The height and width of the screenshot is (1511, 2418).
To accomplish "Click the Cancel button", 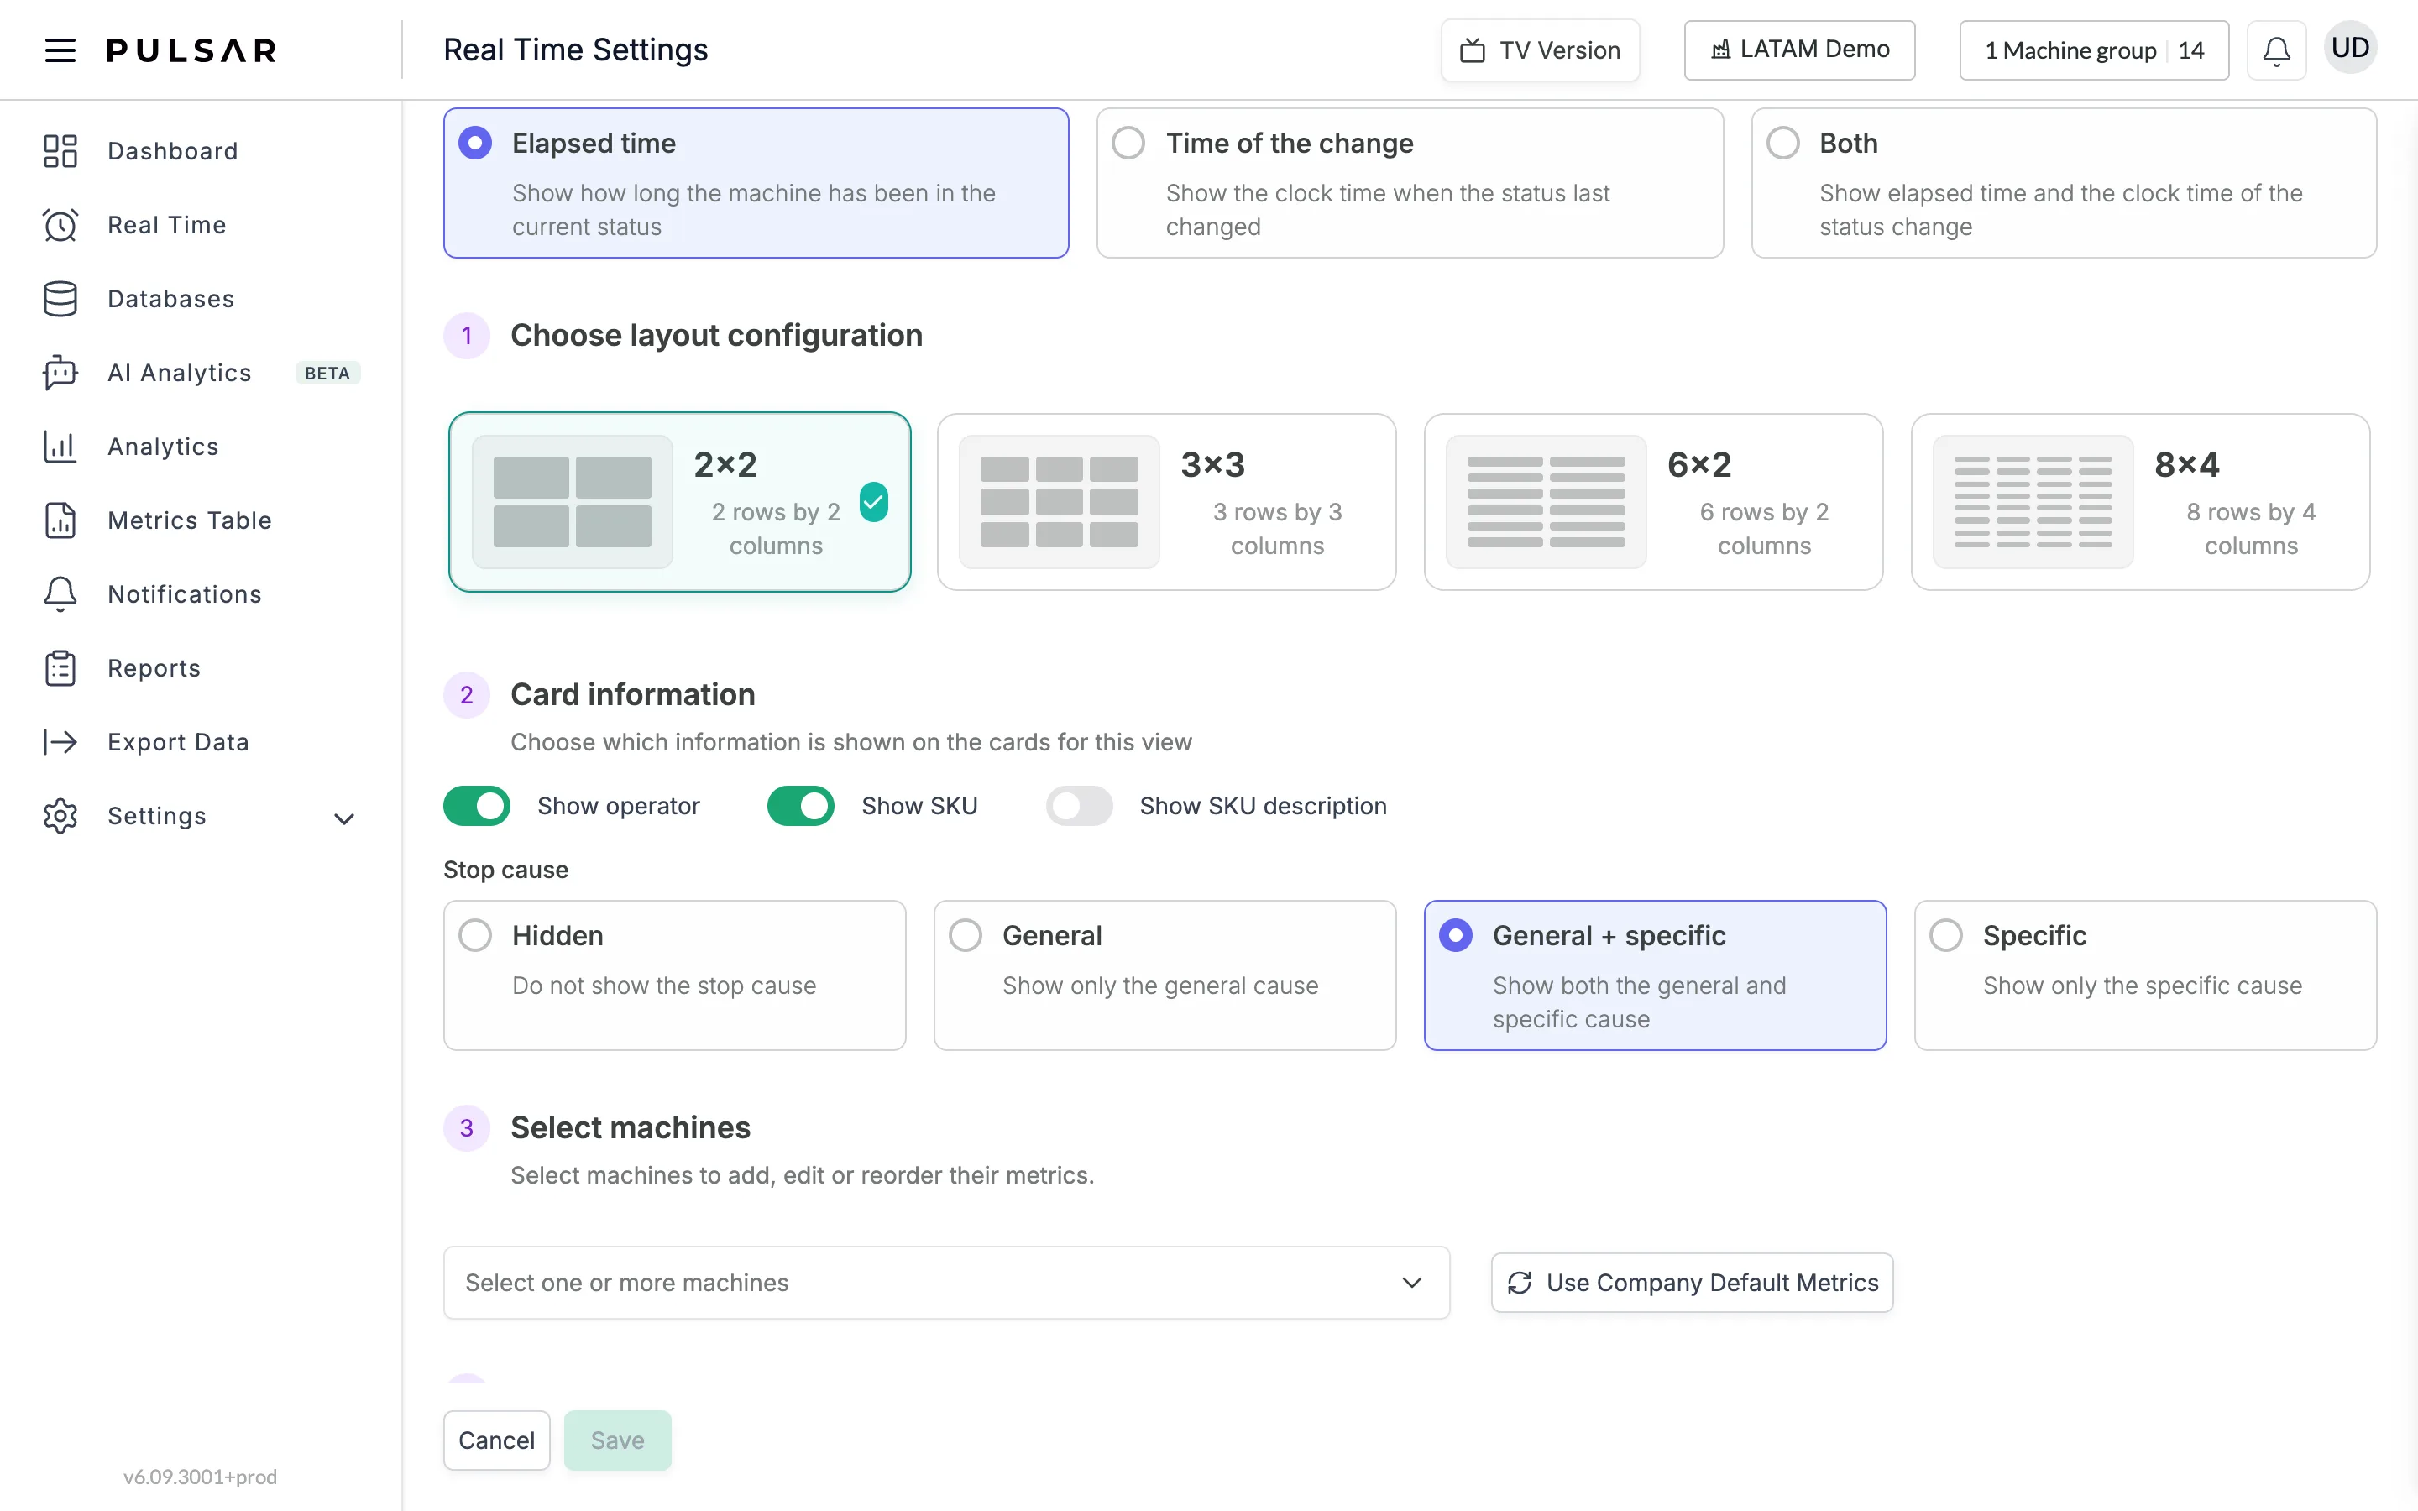I will 496,1440.
